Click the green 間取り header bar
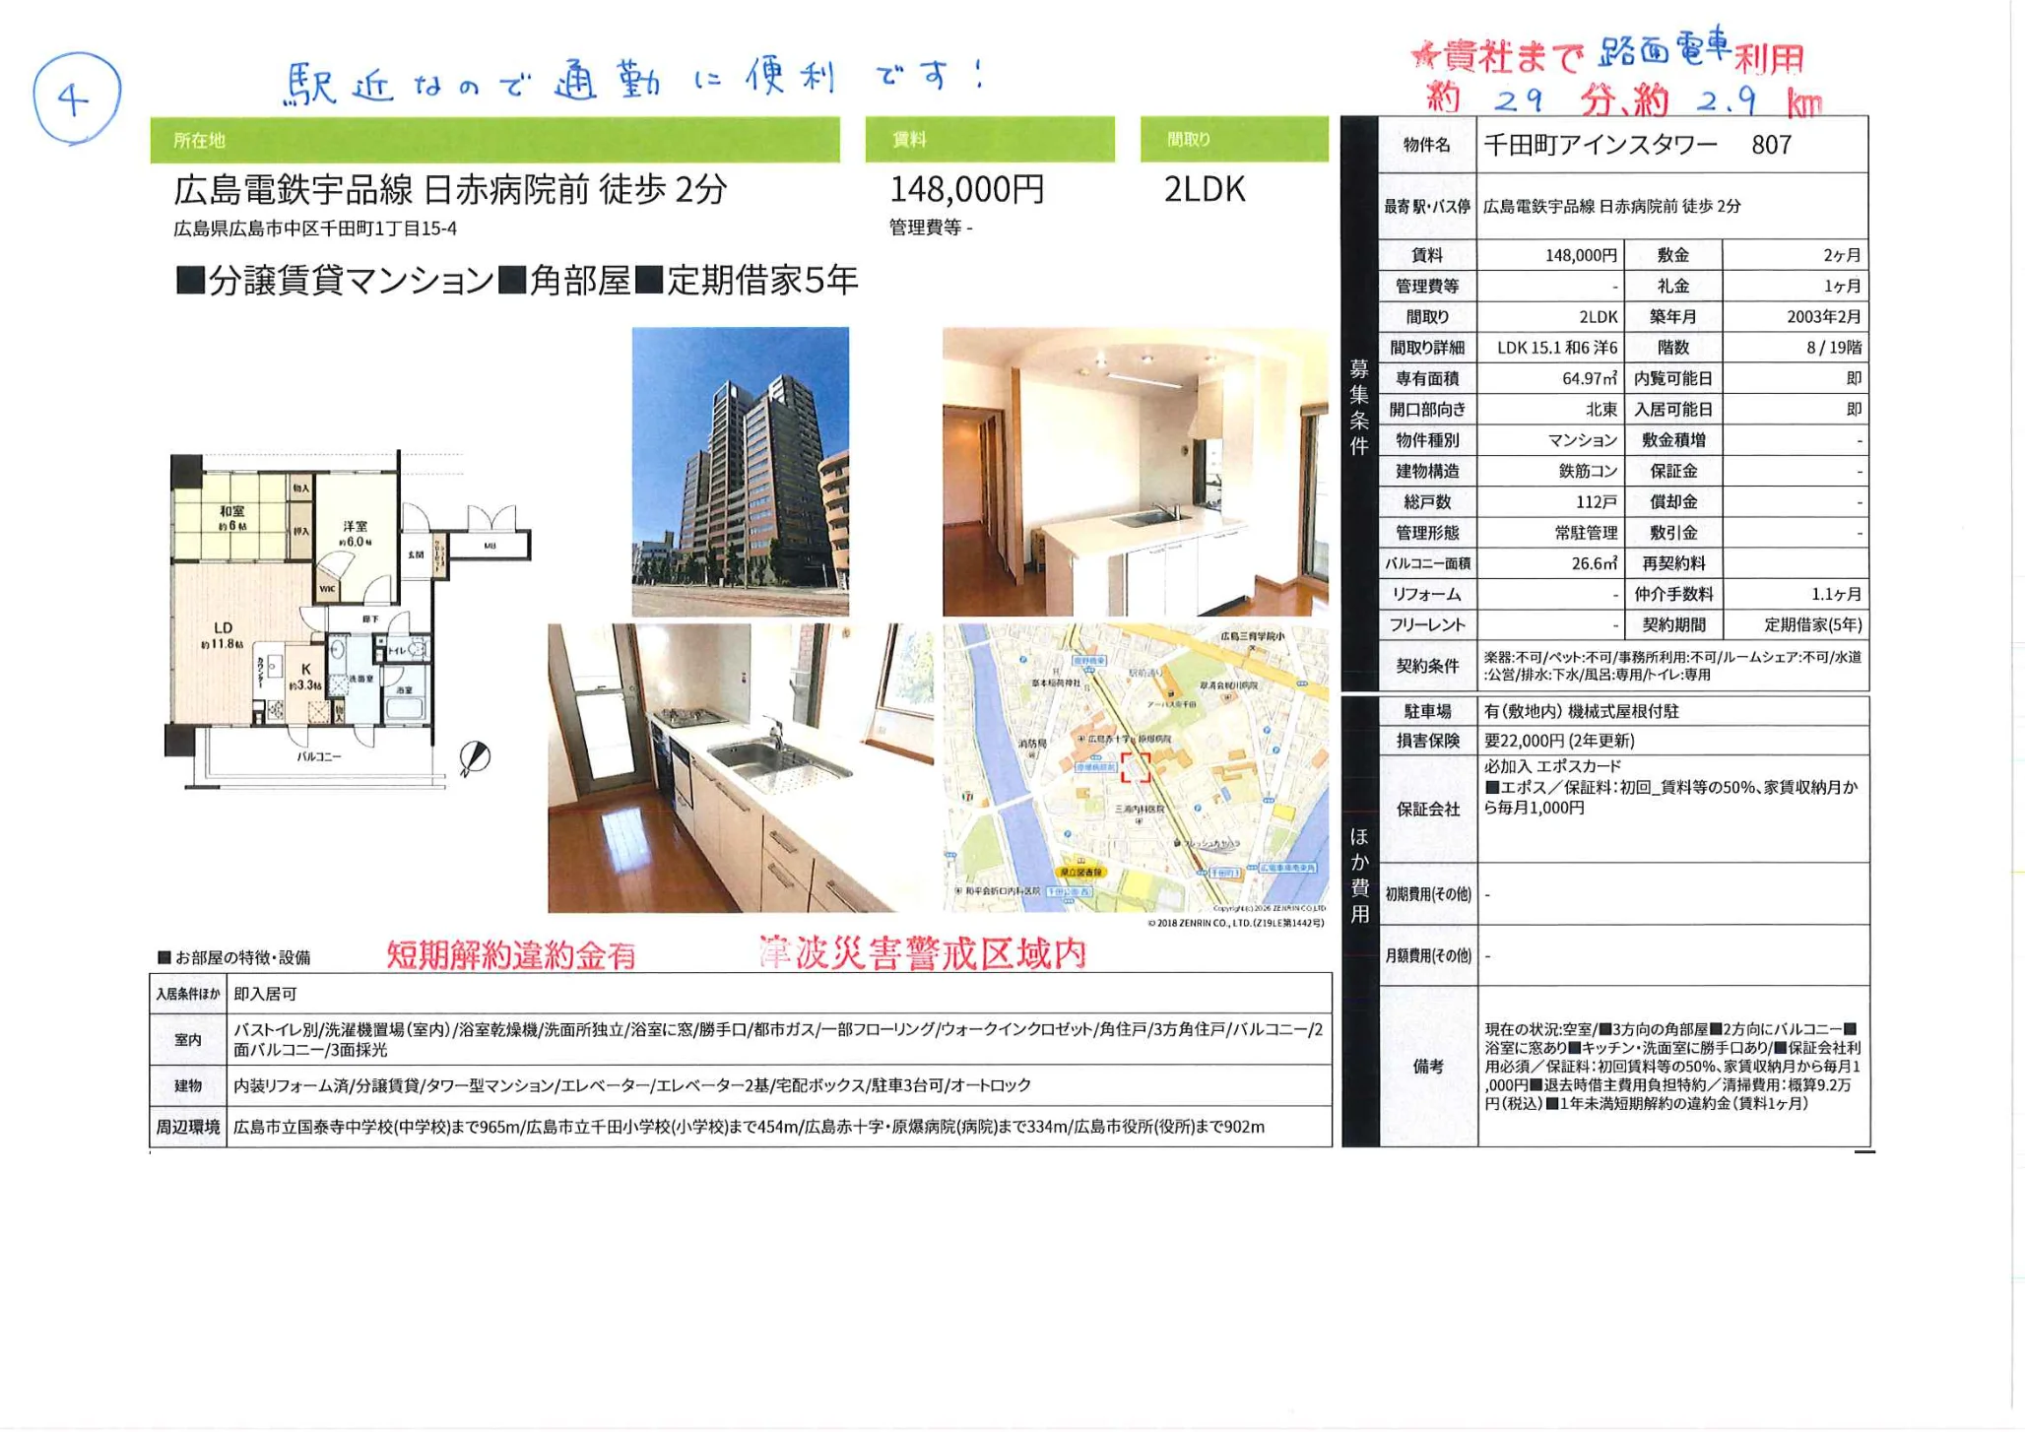Viewport: 2025px width, 1432px height. (1233, 140)
